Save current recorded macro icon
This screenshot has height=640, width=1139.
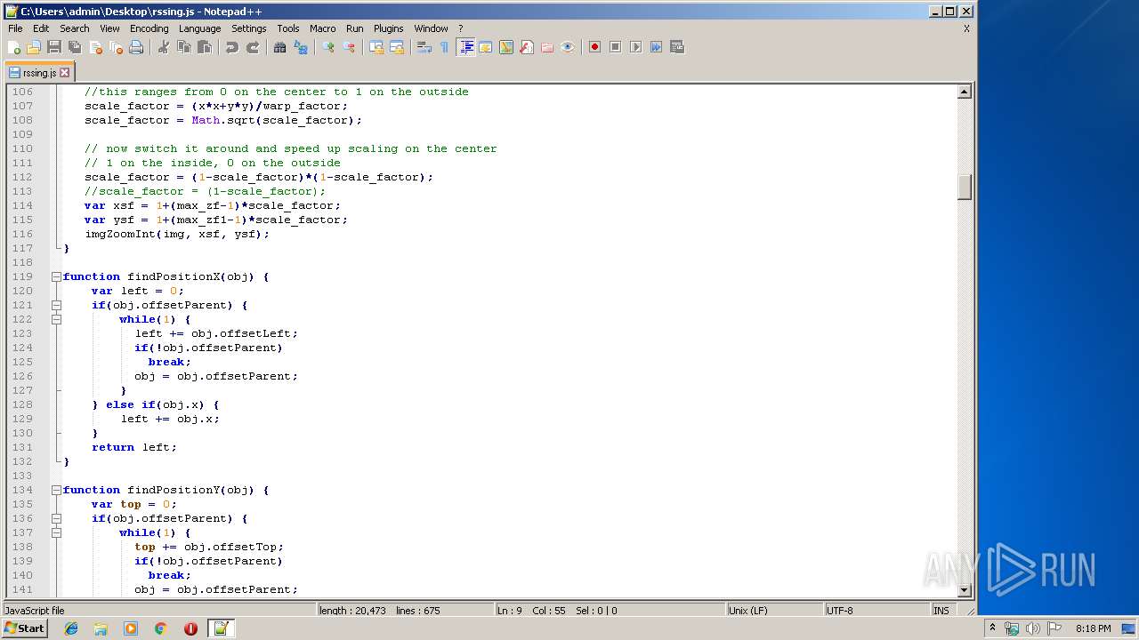tap(676, 47)
